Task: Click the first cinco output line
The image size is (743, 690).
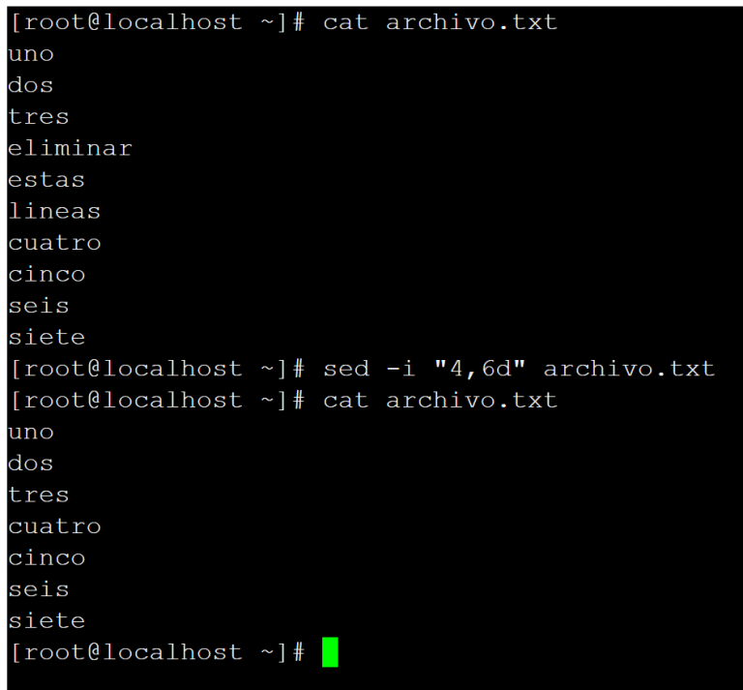Action: coord(46,275)
